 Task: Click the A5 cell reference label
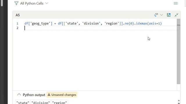18,15
